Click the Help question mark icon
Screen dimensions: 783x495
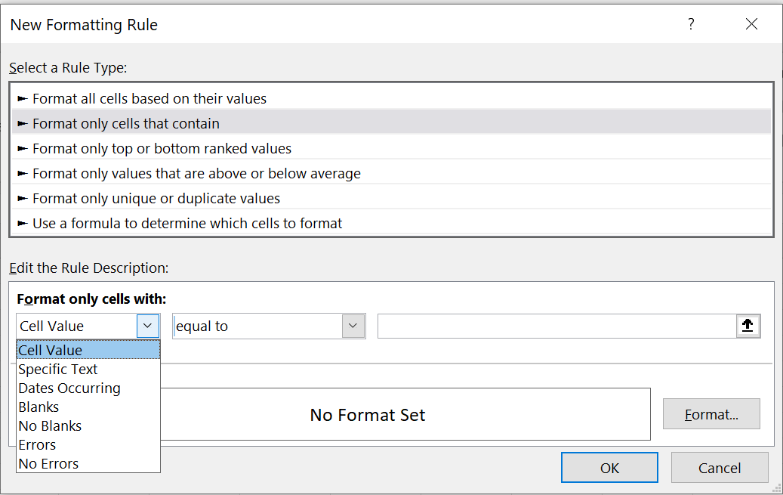[x=690, y=24]
